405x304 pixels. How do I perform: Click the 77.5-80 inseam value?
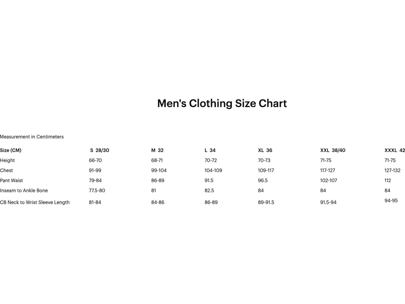(x=97, y=191)
